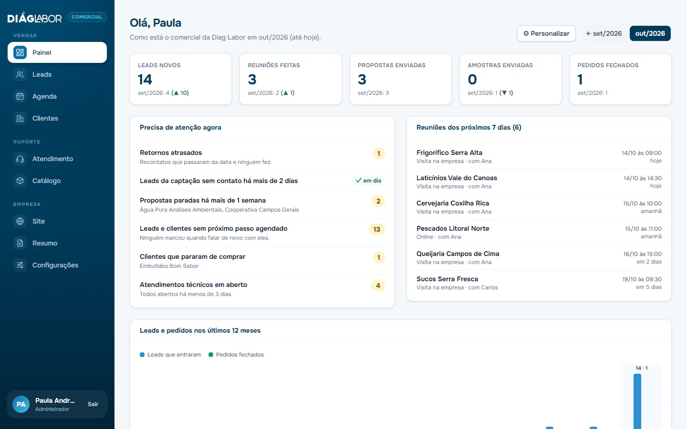Open Frigorífico Serra Alta meeting
Viewport: 687px width, 429px height.
tap(539, 156)
